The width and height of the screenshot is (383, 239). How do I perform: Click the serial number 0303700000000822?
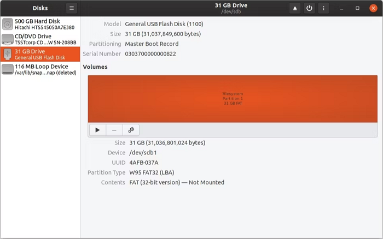150,54
